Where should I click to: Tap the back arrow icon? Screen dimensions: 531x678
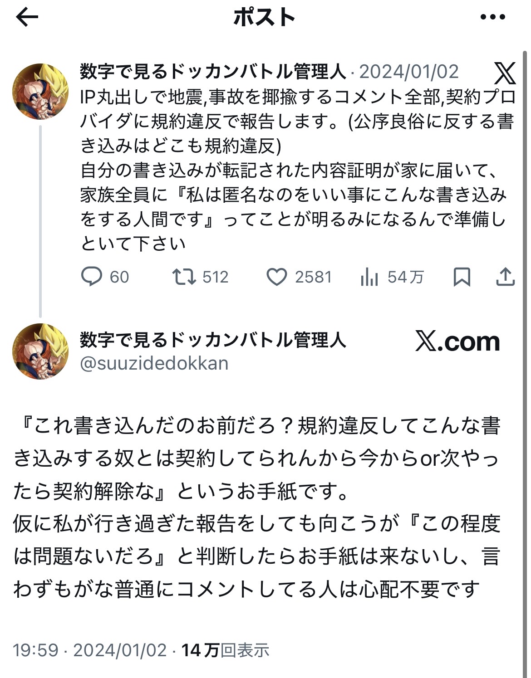click(27, 18)
